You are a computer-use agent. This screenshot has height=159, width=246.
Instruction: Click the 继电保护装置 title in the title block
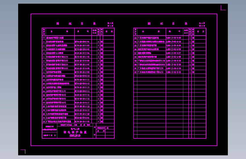75,132
